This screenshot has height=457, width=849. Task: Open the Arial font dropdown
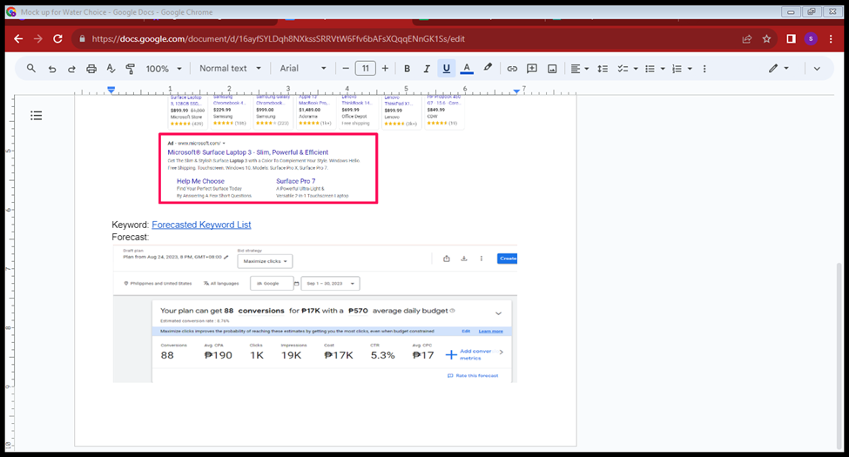[x=303, y=68]
